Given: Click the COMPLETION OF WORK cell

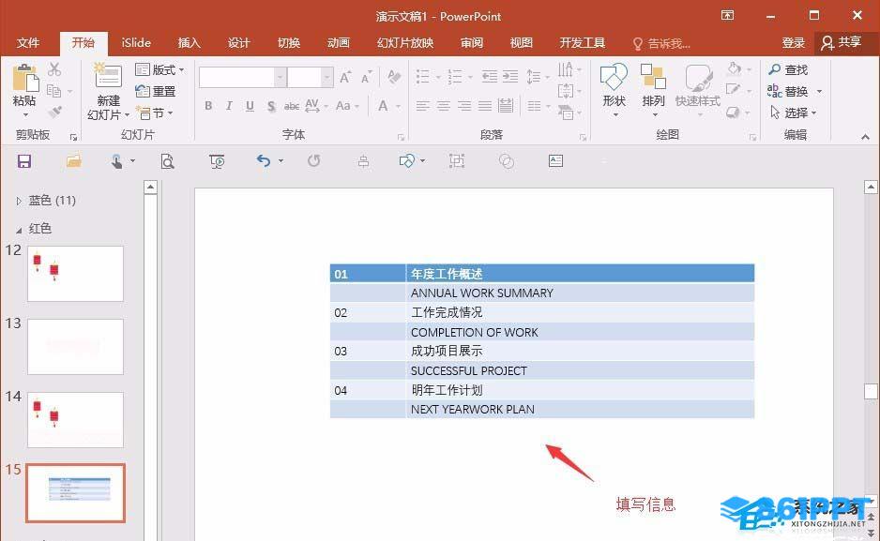Looking at the screenshot, I should click(x=581, y=332).
